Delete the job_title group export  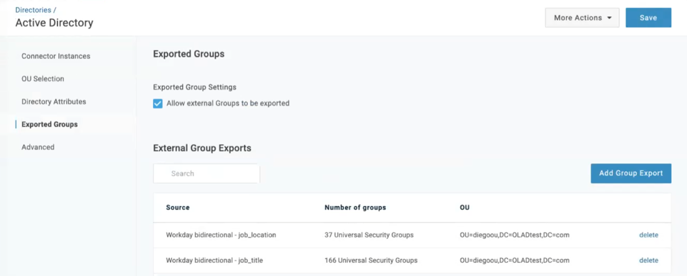coord(648,260)
